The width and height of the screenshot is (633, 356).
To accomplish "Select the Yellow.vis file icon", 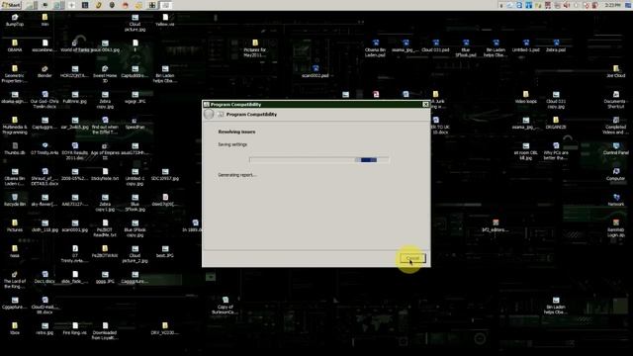I will [x=165, y=20].
